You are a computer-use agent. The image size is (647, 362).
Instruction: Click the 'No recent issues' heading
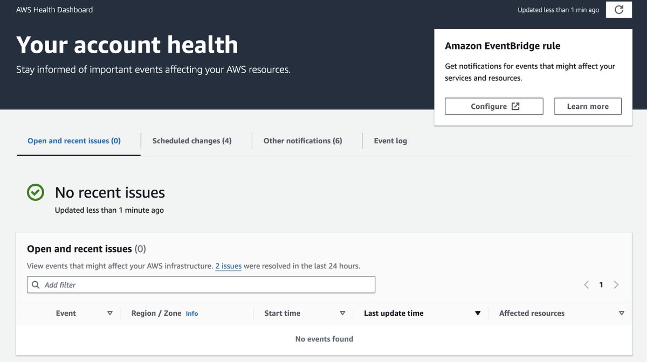[x=110, y=192]
